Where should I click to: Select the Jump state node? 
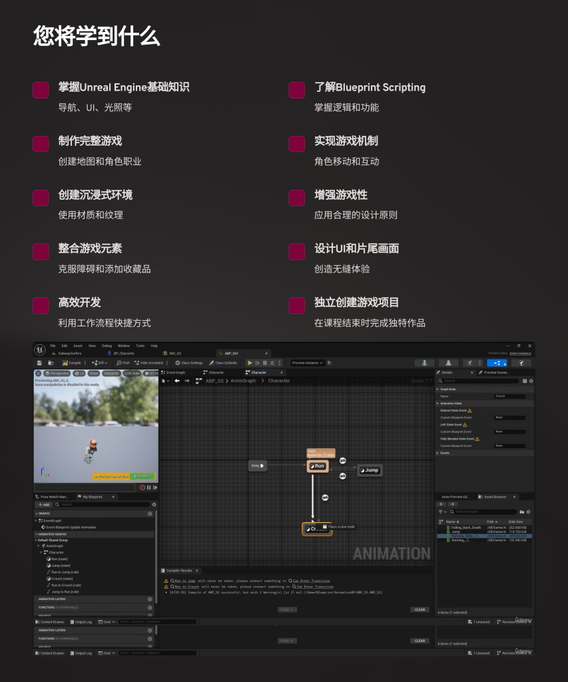click(370, 470)
